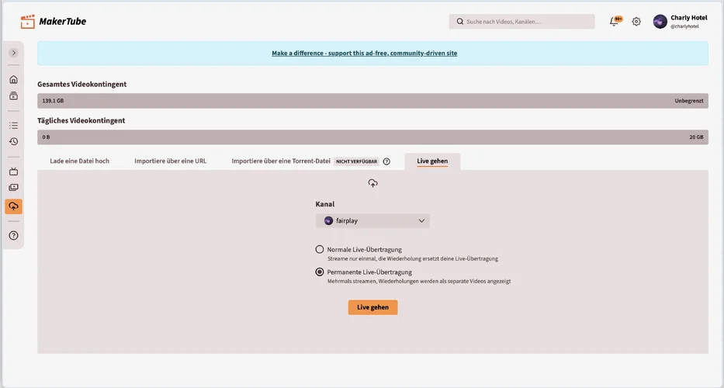This screenshot has height=388, width=724.
Task: Click the 139.1 GB quota value
Action: tap(53, 101)
